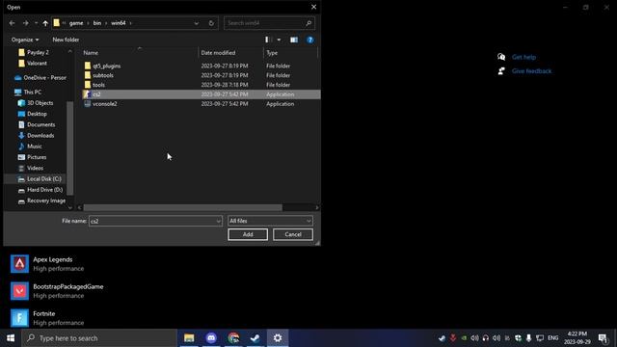617x347 pixels.
Task: Go up one folder level
Action: (x=45, y=23)
